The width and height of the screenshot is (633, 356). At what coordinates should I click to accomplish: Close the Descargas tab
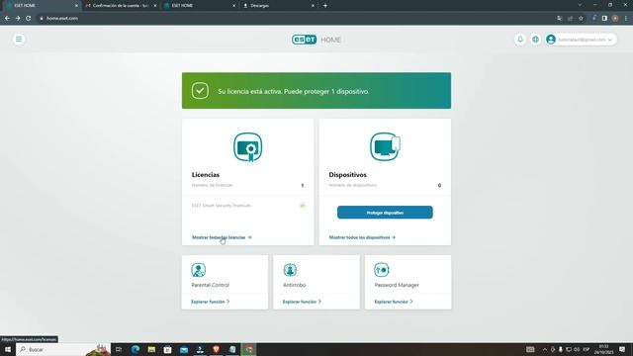click(x=313, y=6)
